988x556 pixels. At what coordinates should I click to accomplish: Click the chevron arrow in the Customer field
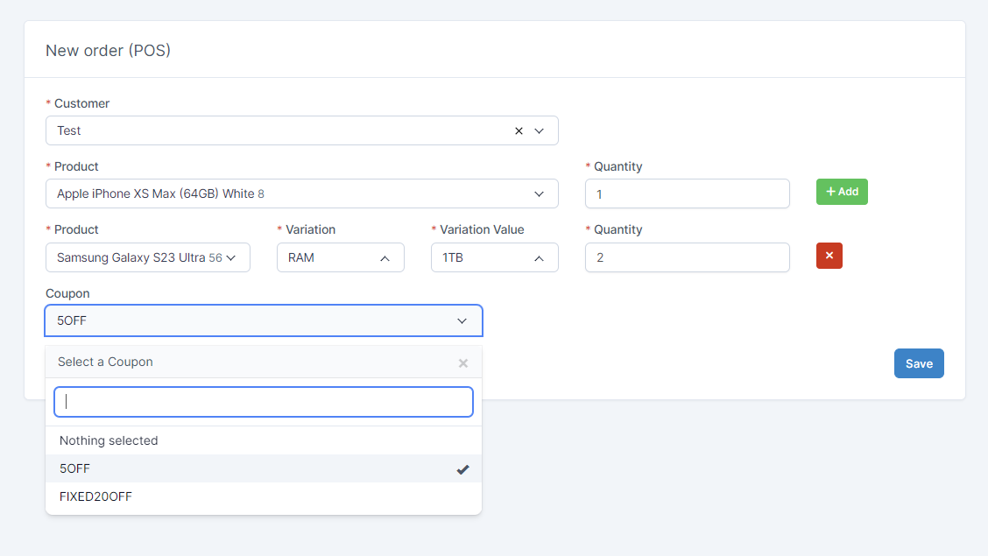coord(540,130)
